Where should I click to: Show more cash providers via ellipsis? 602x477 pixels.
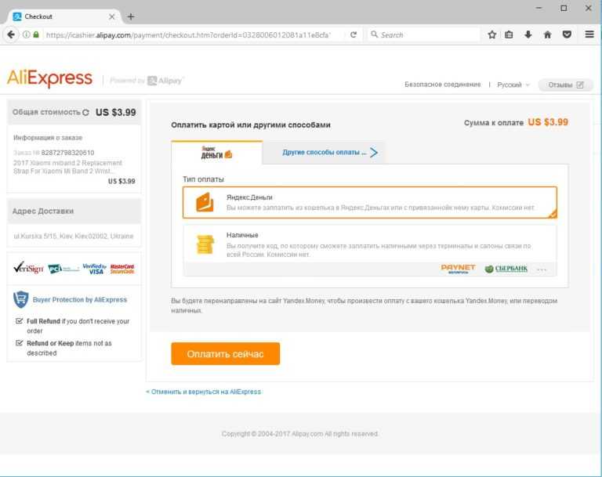coord(542,269)
